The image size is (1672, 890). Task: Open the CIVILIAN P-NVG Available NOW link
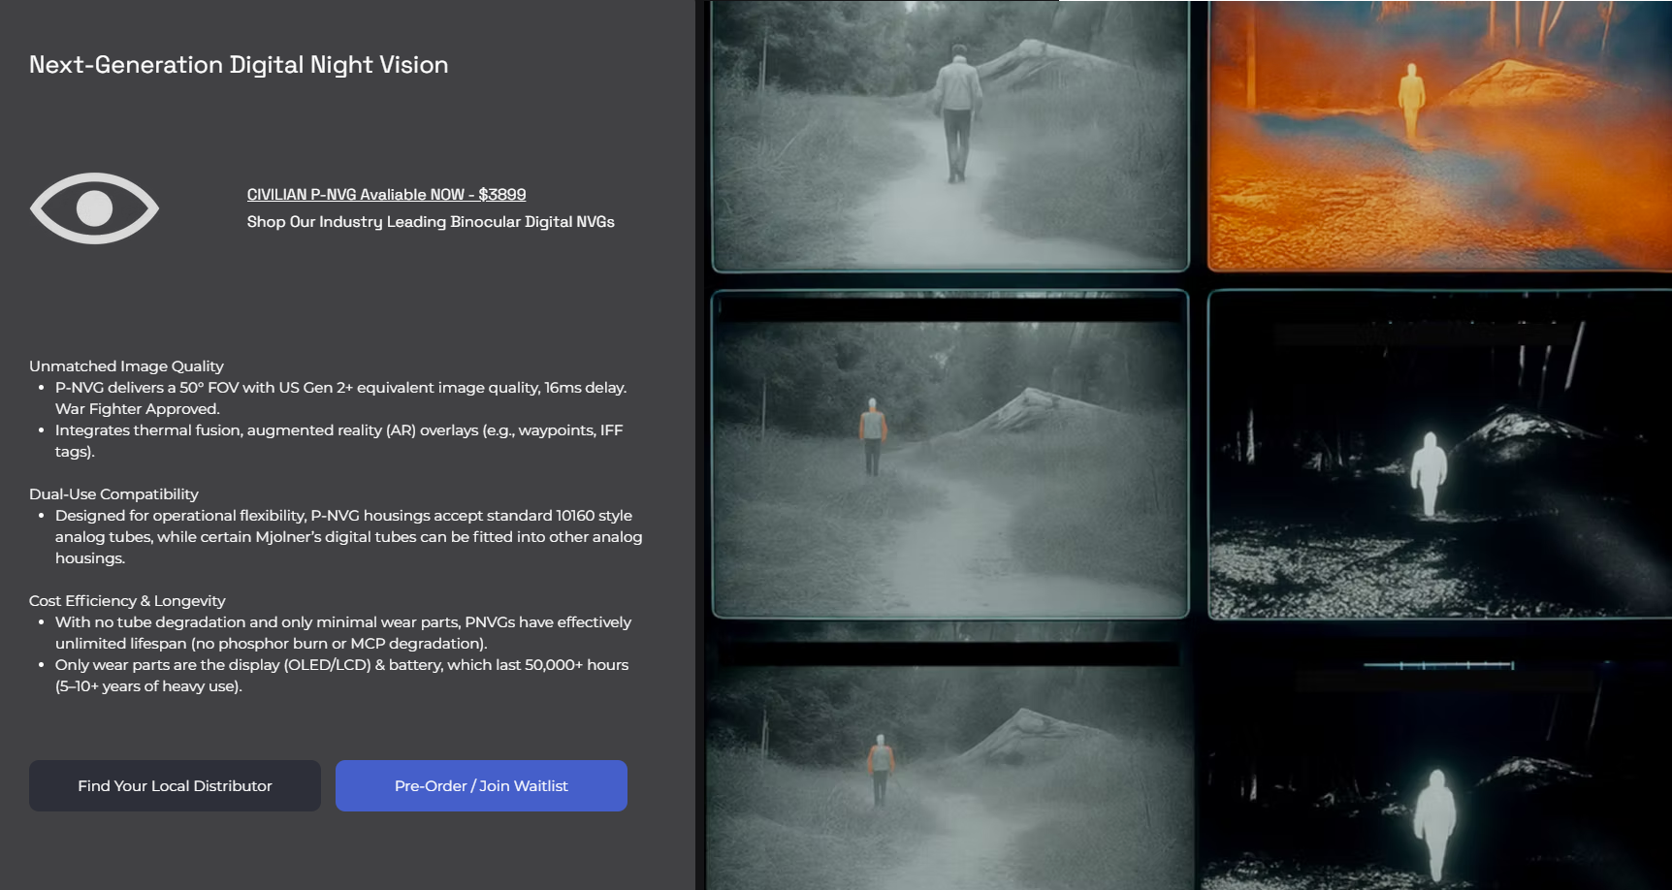[x=386, y=195]
